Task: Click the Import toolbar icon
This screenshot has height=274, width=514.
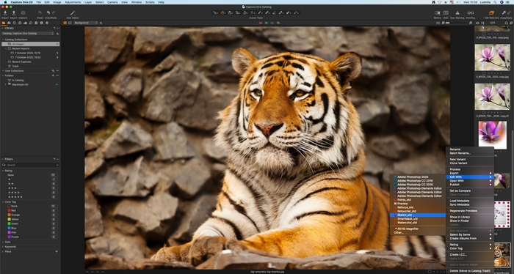Action: [x=5, y=12]
